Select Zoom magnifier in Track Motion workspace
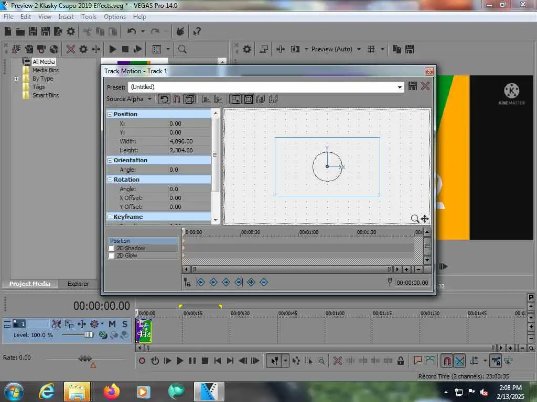The height and width of the screenshot is (402, 537). (415, 219)
